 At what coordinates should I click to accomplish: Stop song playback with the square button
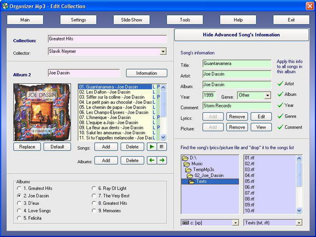coord(162,146)
